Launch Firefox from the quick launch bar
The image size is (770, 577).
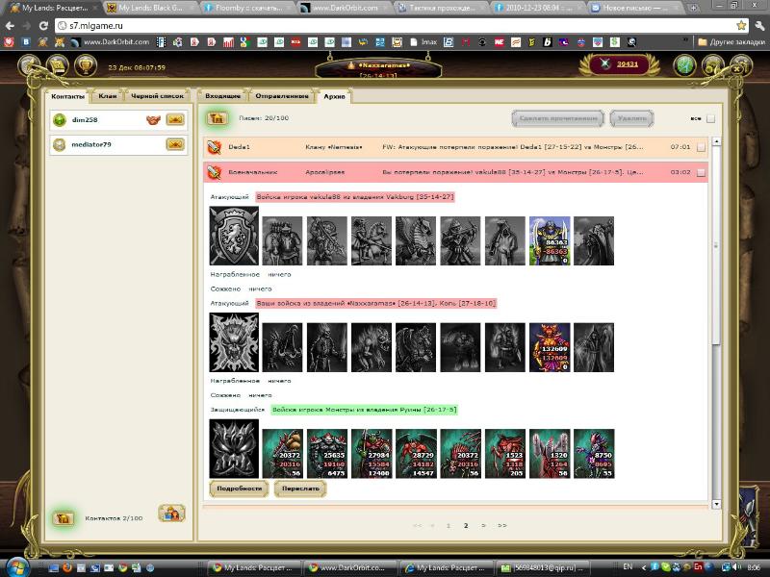click(x=67, y=567)
